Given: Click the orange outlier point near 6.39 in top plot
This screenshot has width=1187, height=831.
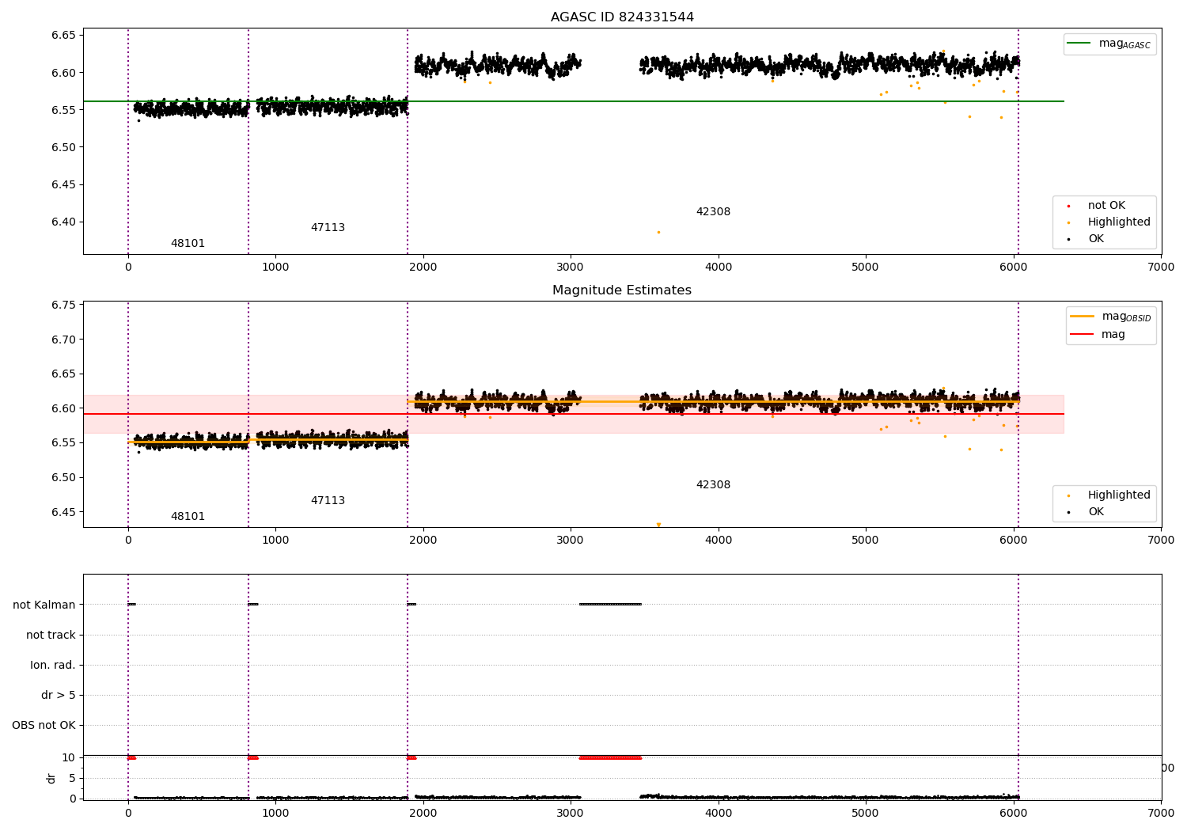Looking at the screenshot, I should pyautogui.click(x=658, y=232).
